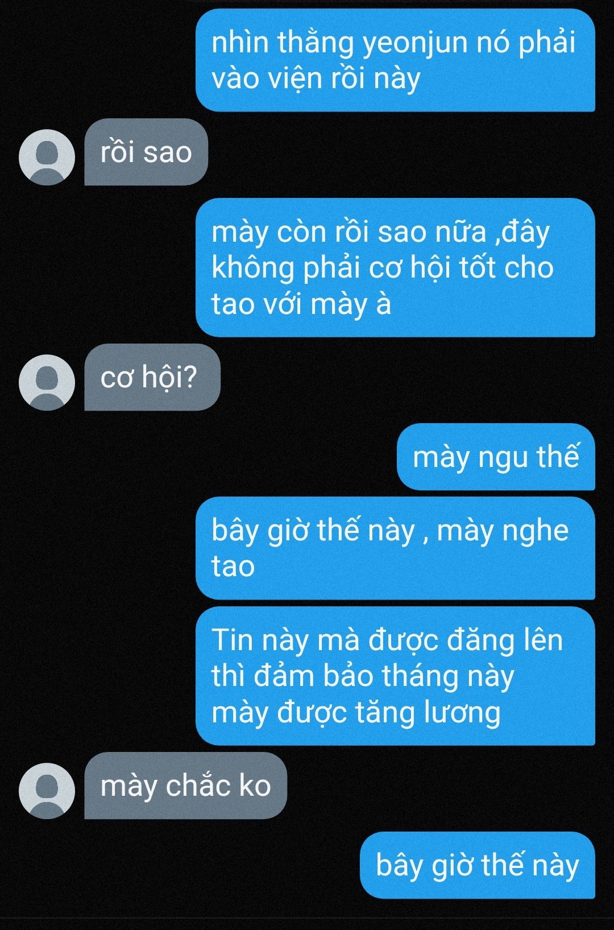Click the text "vào viện rồi này"
The height and width of the screenshot is (930, 614).
tap(316, 78)
